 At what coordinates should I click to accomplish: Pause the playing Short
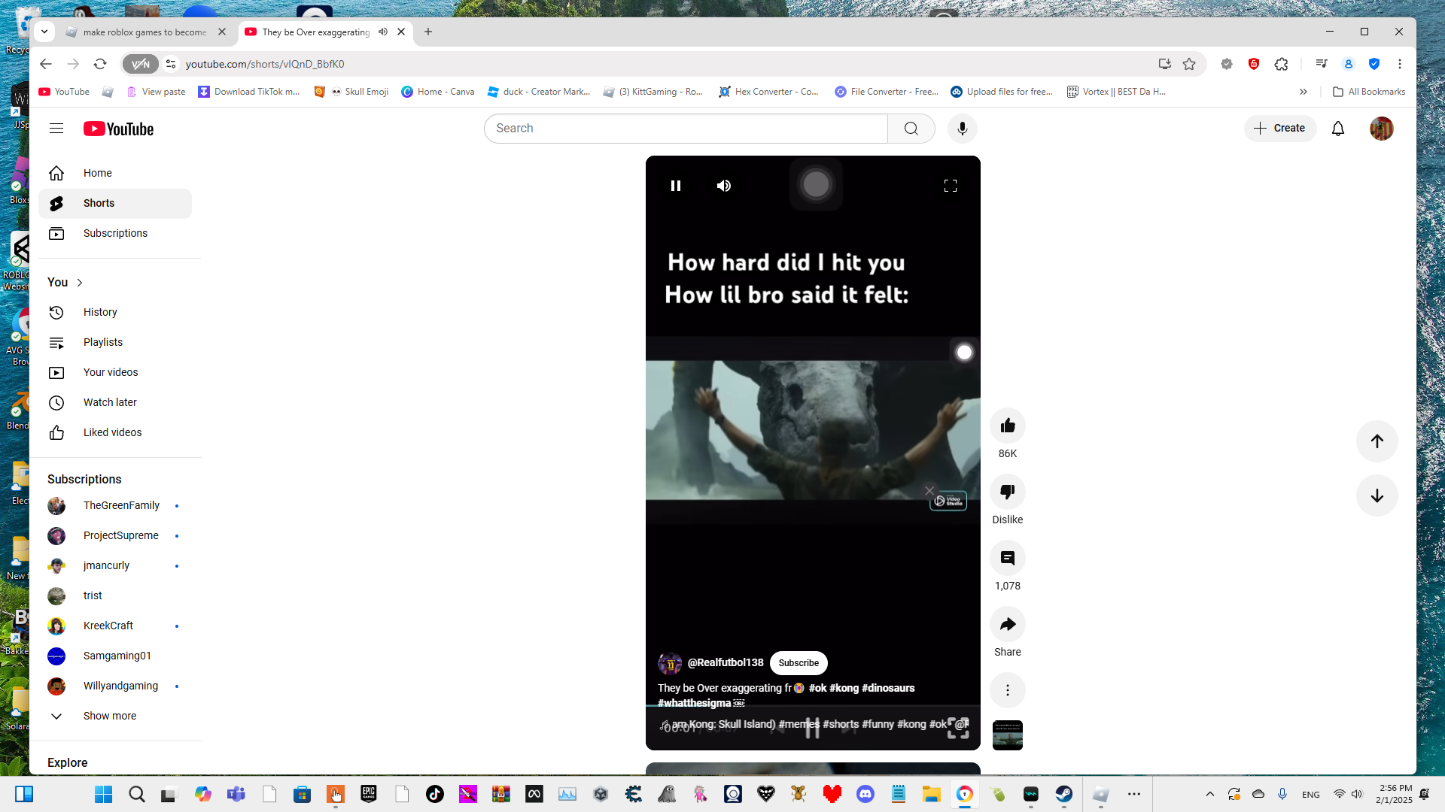(x=675, y=186)
